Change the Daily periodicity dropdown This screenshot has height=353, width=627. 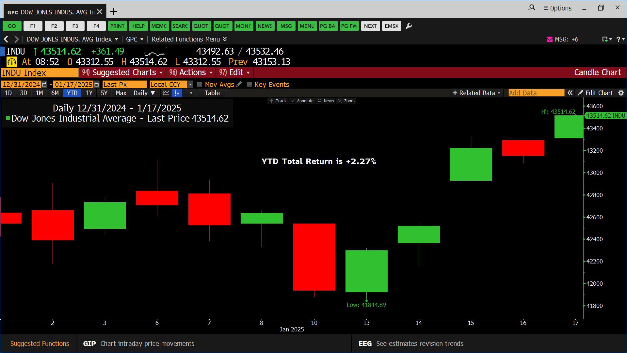pyautogui.click(x=144, y=93)
